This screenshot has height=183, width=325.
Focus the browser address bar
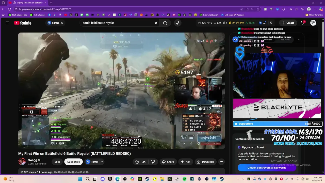pos(127,9)
